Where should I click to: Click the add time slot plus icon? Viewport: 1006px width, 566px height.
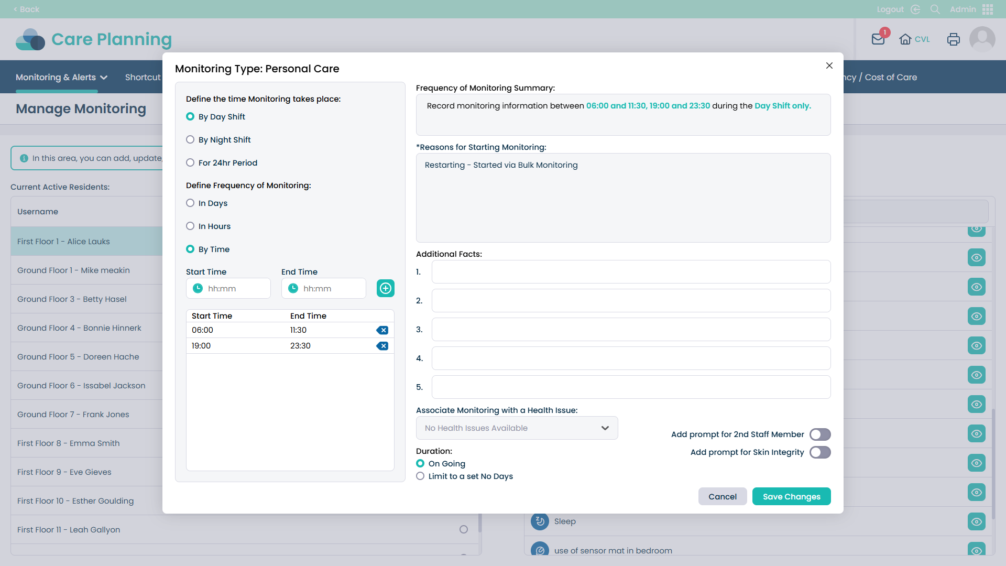click(386, 288)
